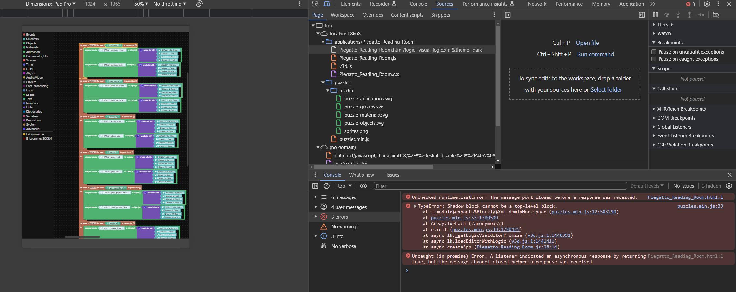736x292 pixels.
Task: Open the 50% zoom dropdown
Action: coord(141,4)
